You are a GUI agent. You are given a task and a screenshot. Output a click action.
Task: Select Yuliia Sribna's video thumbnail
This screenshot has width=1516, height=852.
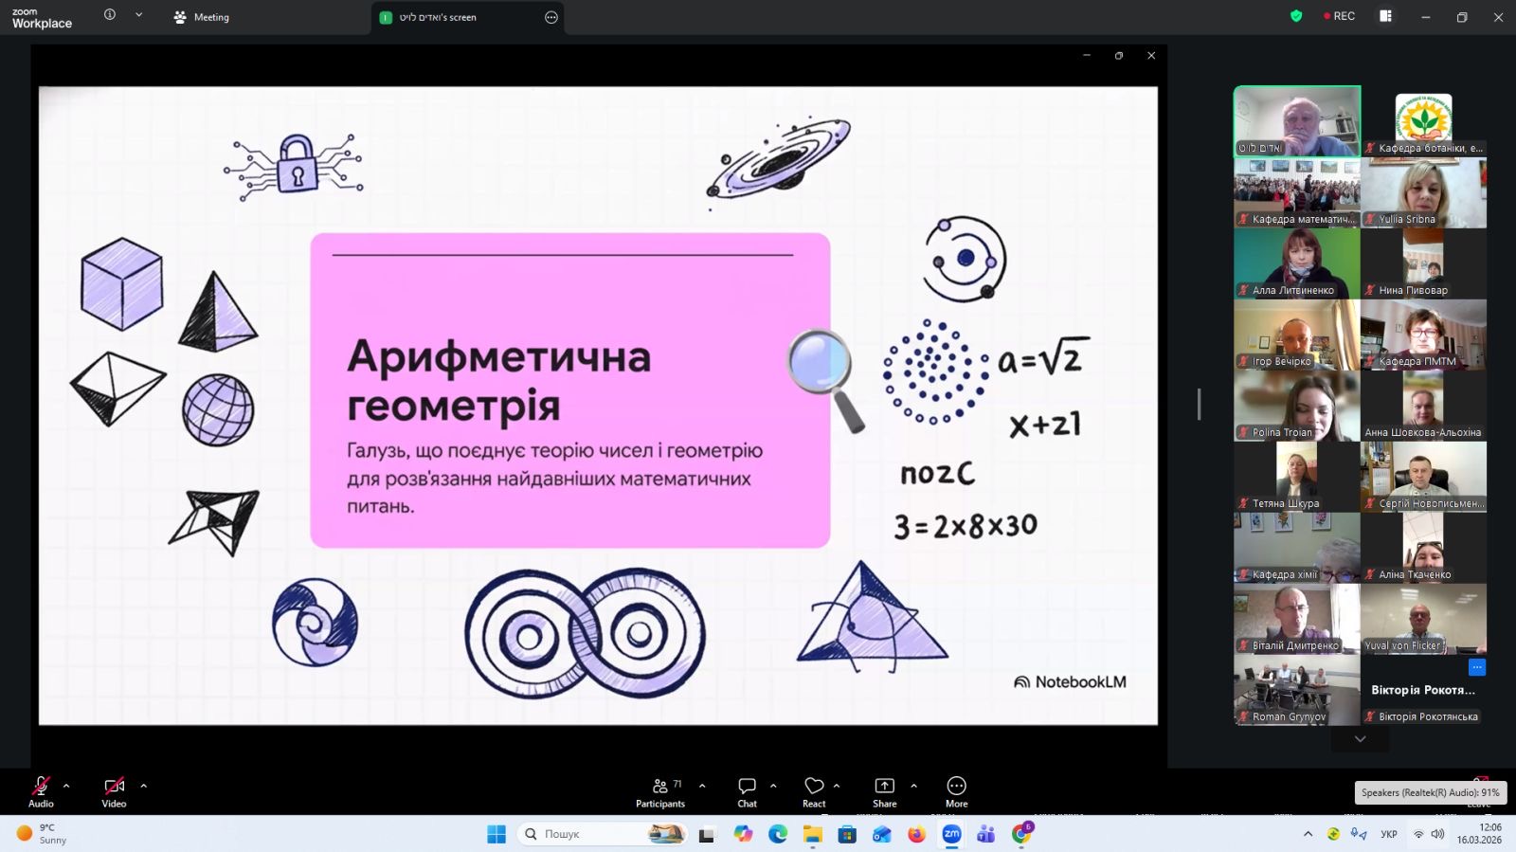click(x=1423, y=192)
